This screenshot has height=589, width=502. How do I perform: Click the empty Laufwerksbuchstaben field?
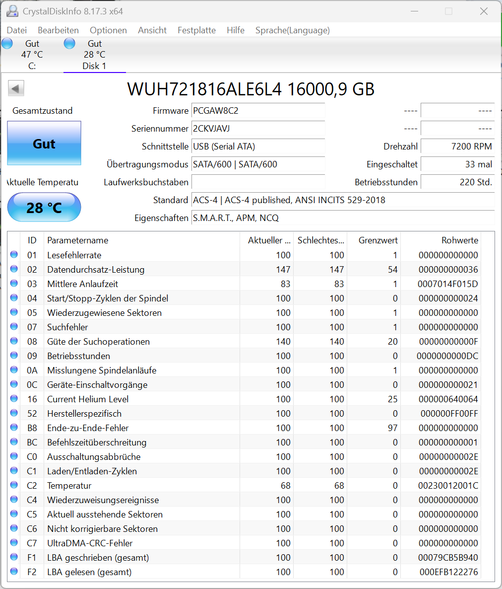258,182
